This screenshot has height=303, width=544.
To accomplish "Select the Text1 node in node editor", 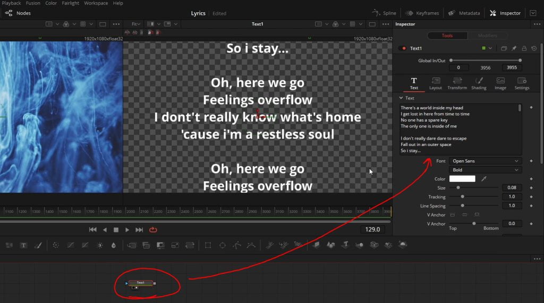I will (x=140, y=283).
